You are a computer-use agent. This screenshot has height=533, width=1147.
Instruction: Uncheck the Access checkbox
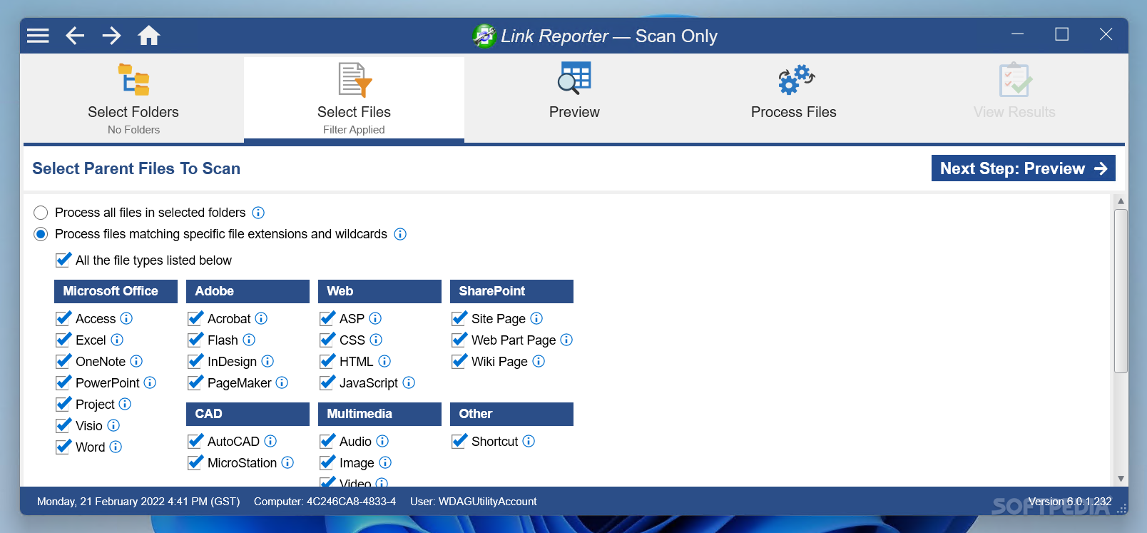coord(63,318)
